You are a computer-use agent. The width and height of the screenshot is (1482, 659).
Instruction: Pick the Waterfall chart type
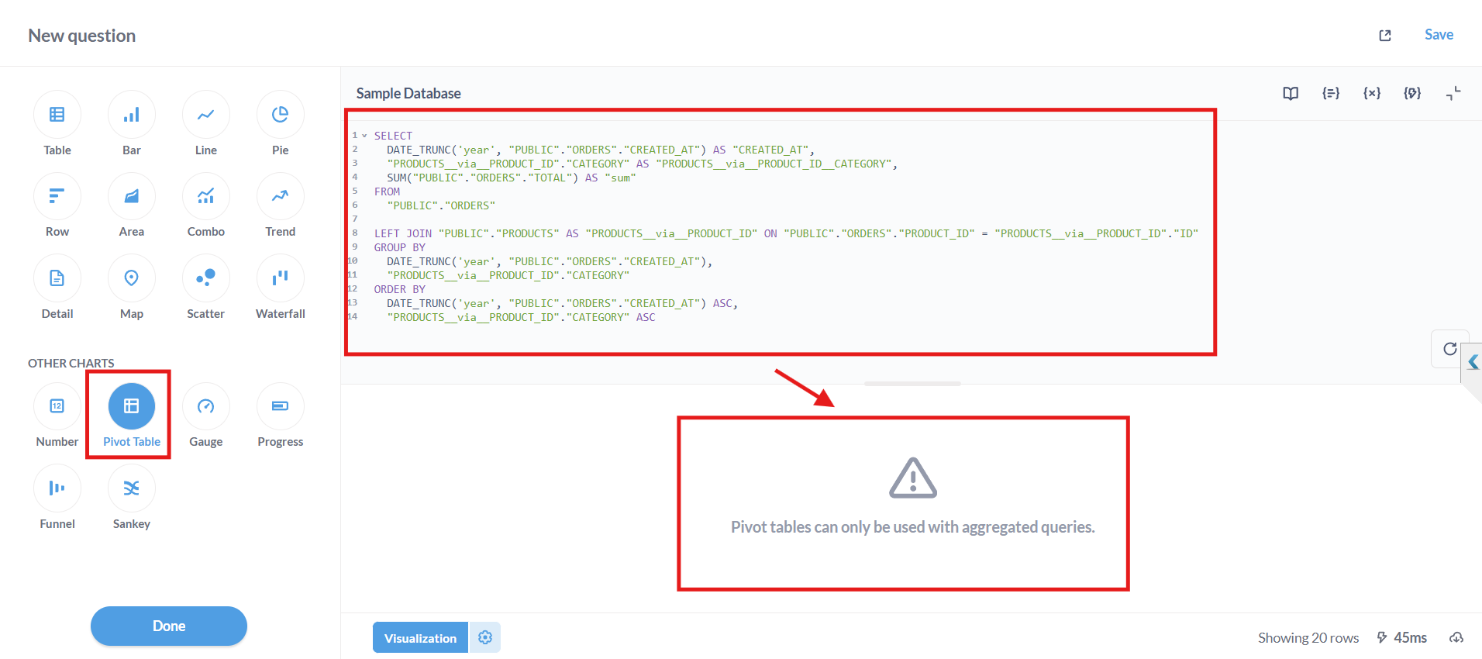(281, 278)
